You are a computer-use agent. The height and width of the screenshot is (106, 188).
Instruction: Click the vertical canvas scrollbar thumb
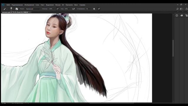point(173,48)
